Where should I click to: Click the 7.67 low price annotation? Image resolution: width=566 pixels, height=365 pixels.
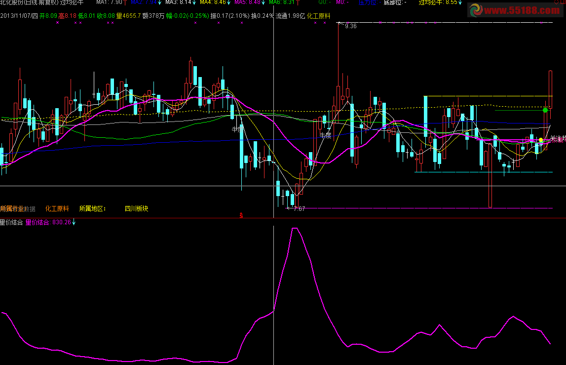click(299, 208)
